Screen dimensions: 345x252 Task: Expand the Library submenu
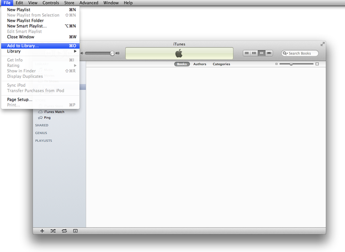(x=40, y=51)
